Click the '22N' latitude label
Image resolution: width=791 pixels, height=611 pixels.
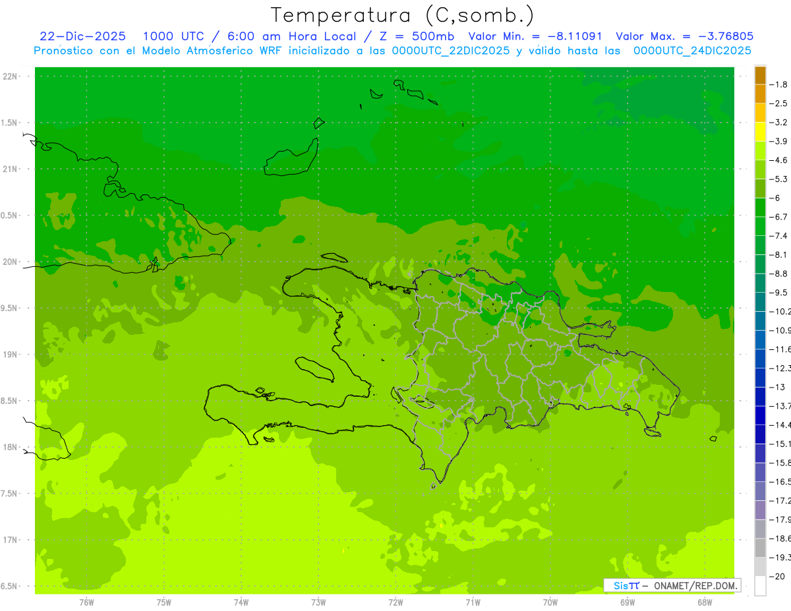pos(11,76)
